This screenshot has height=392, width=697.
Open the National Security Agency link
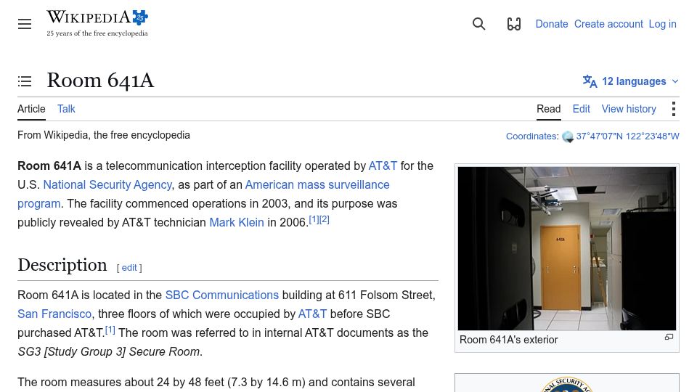tap(107, 184)
